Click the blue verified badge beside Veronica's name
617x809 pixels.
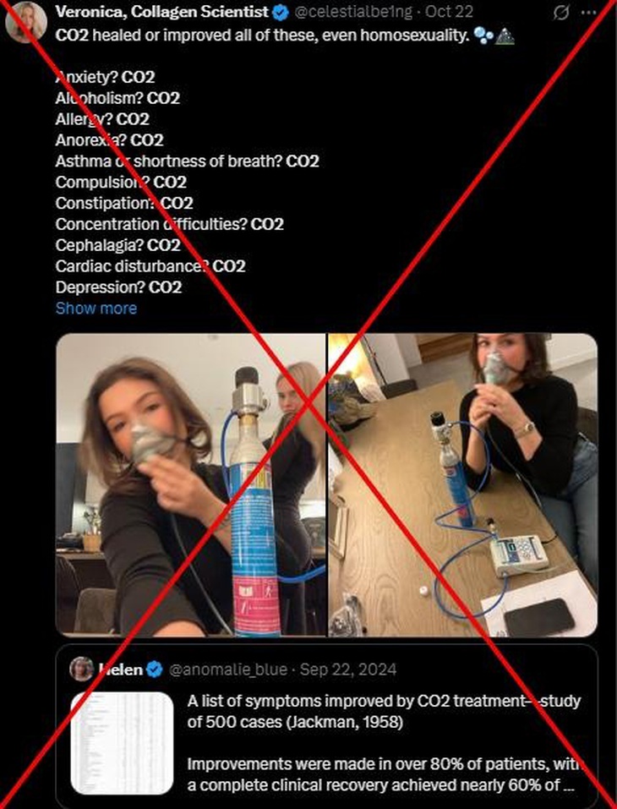(281, 13)
